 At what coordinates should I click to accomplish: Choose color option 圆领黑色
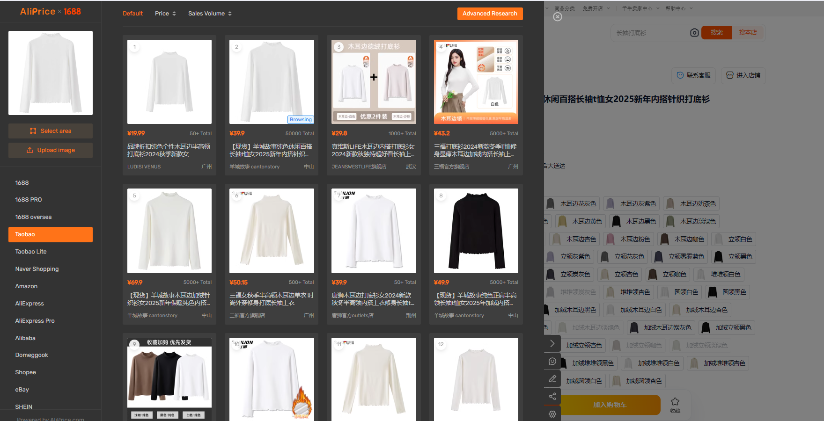coord(728,292)
